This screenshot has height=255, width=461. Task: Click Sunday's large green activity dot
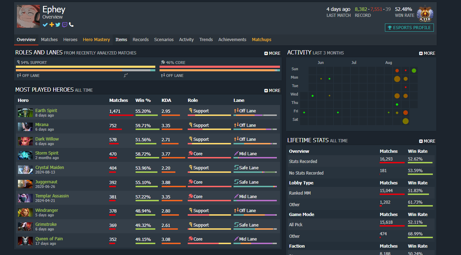[x=414, y=71]
